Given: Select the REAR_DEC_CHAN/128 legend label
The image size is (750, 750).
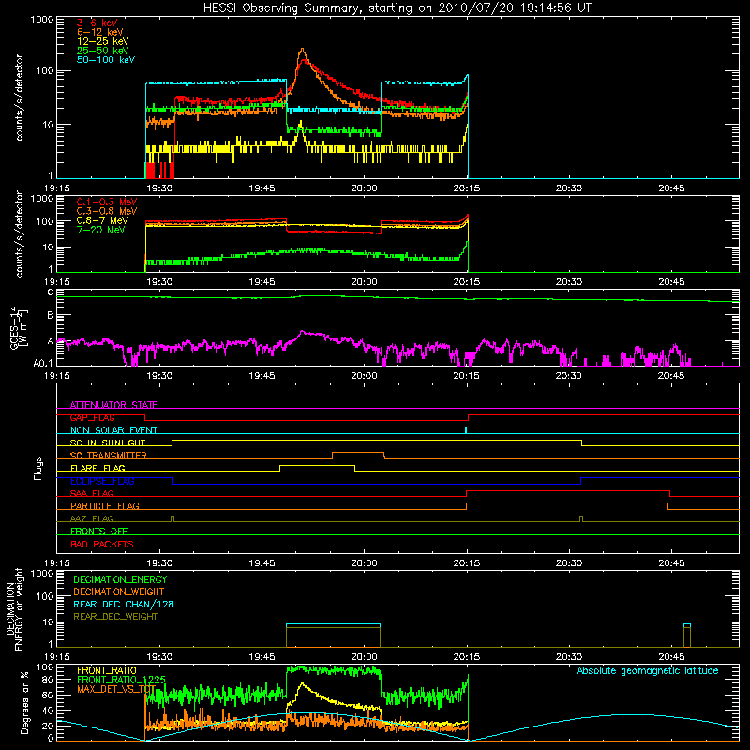Looking at the screenshot, I should point(124,605).
